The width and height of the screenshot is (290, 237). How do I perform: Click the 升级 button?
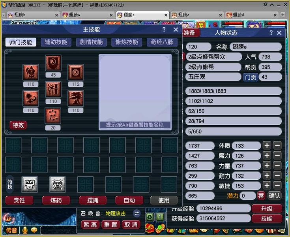[x=267, y=209]
